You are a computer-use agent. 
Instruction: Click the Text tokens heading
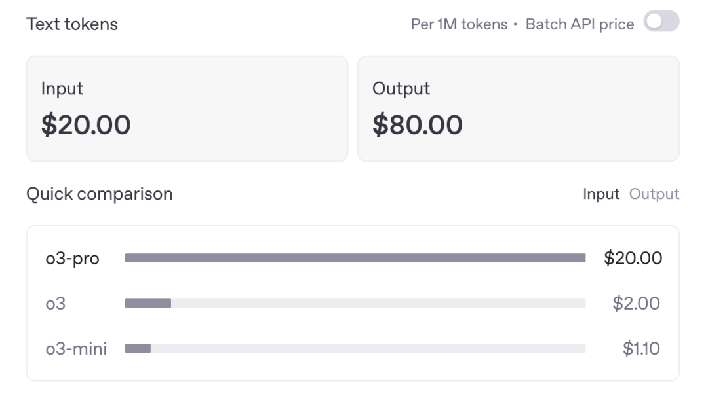point(72,24)
